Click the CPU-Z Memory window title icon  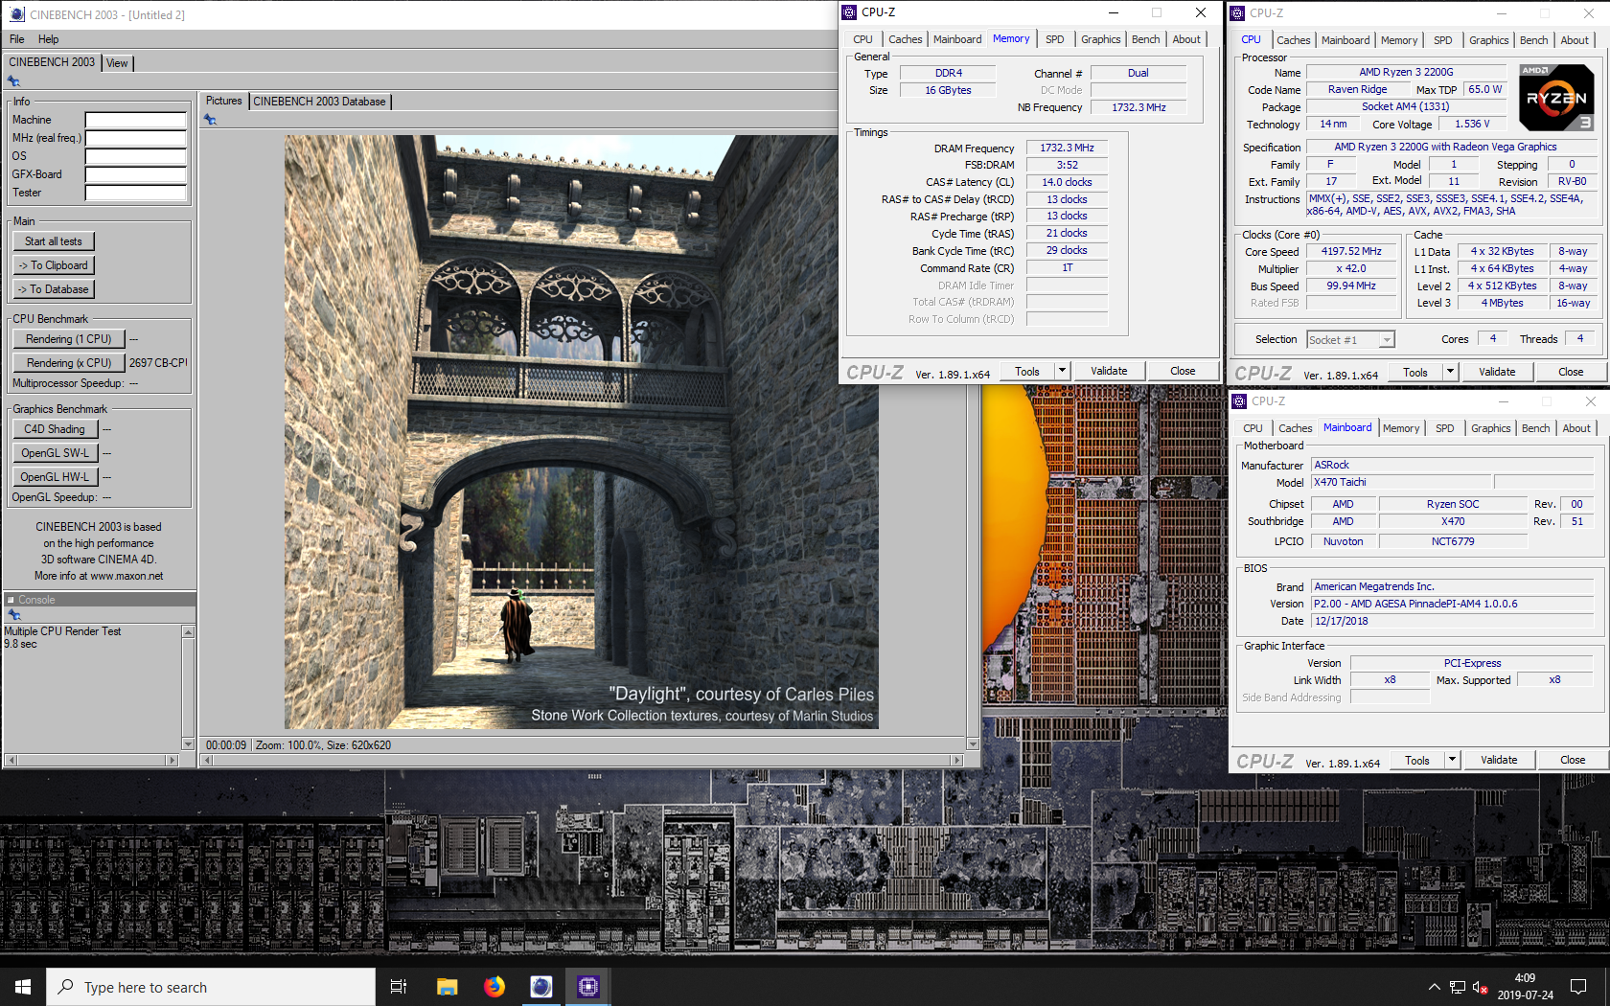(849, 12)
